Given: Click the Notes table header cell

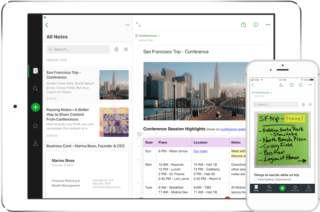Looking at the screenshot, I should click(x=238, y=143).
